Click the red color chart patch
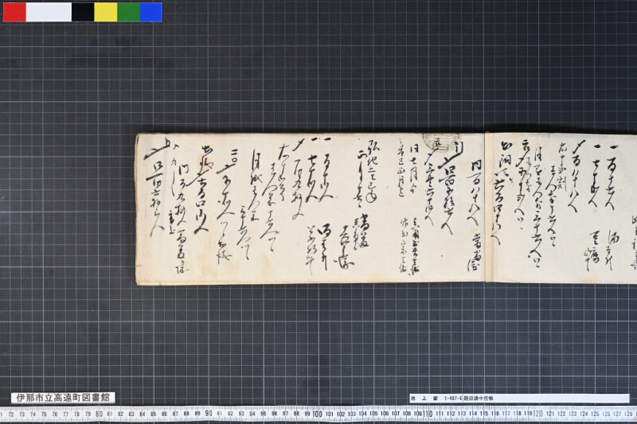 [14, 12]
